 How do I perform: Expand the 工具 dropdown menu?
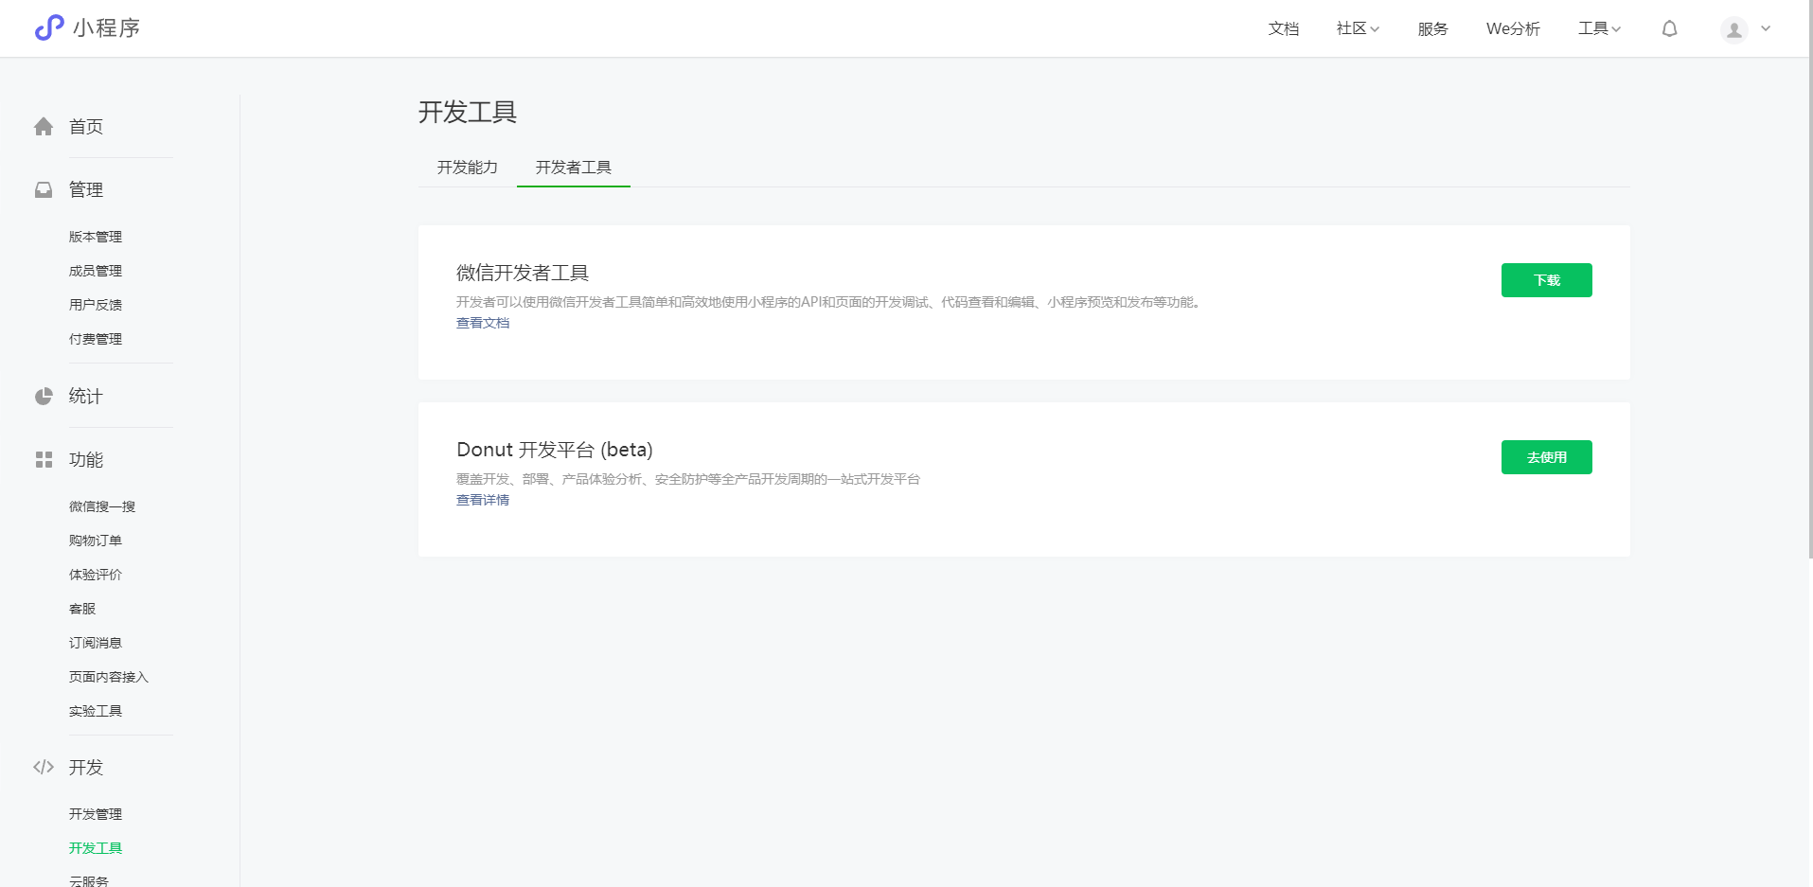pos(1599,28)
